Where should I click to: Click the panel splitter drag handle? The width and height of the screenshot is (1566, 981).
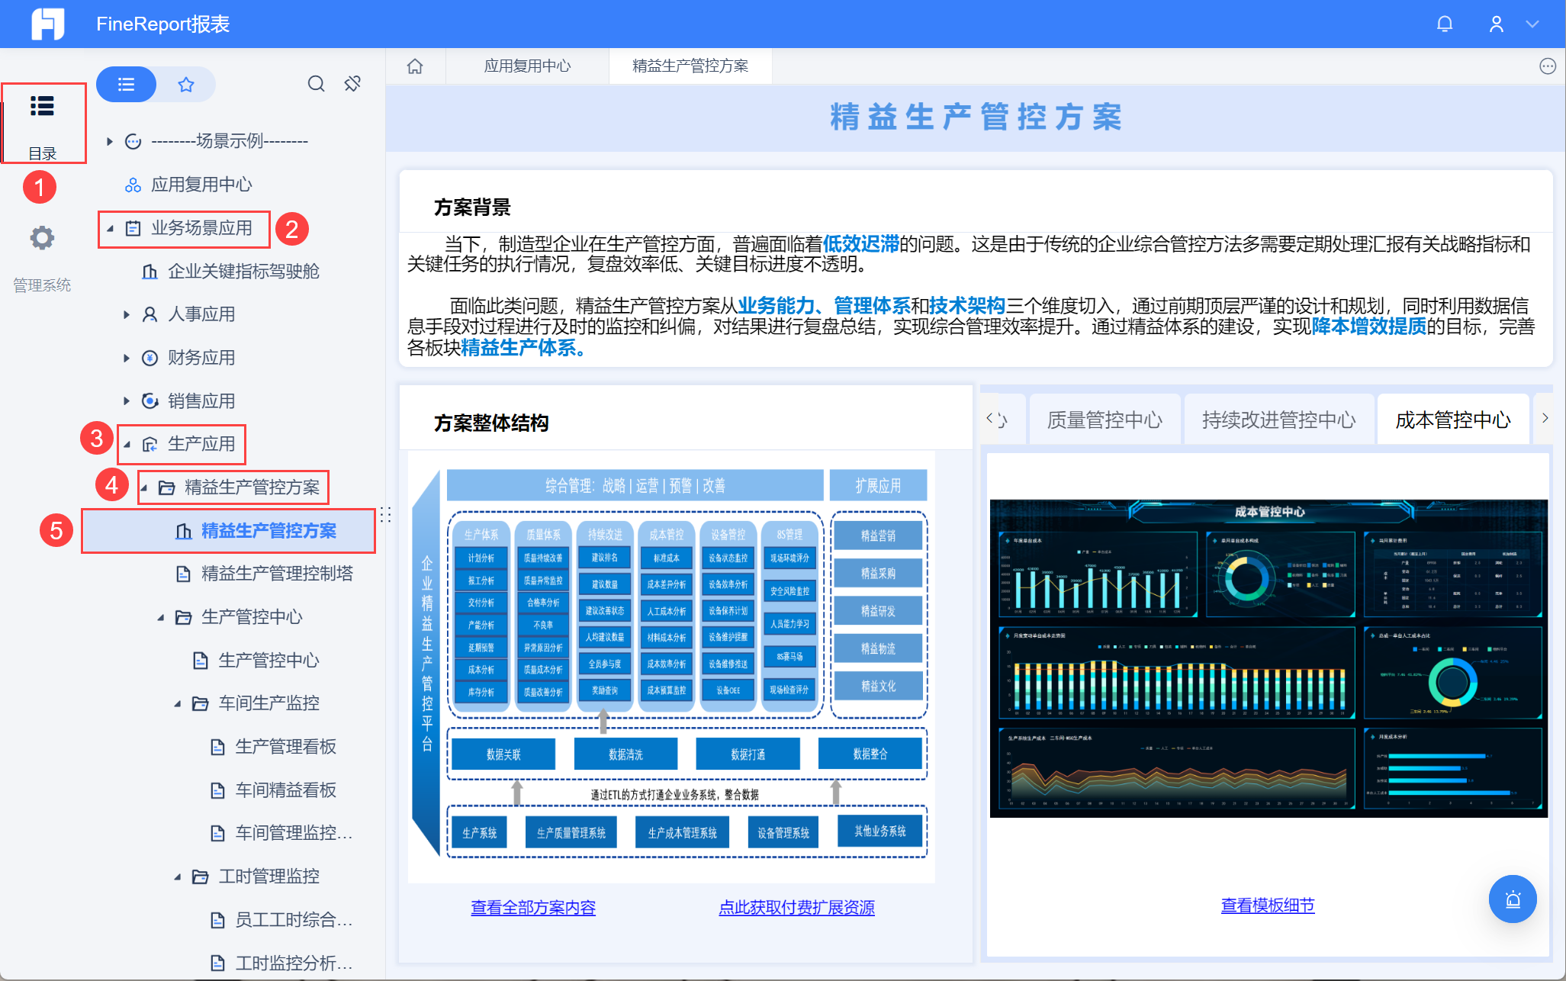386,515
